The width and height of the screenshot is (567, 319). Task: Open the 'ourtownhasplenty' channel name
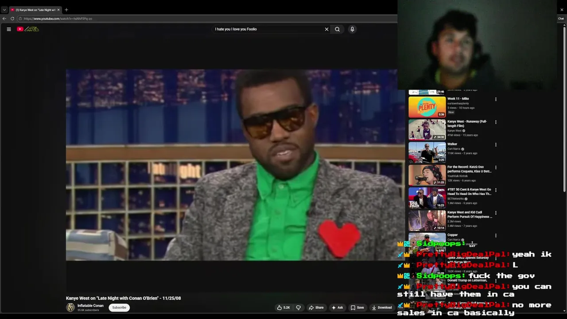tap(458, 103)
